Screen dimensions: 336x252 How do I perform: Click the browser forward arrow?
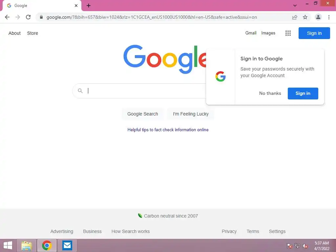tap(18, 17)
